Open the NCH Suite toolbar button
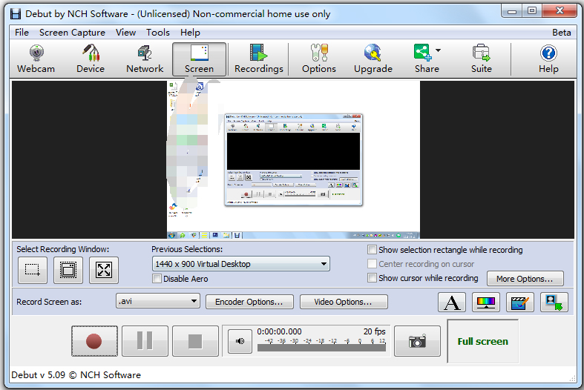Screen dimensions: 584x390 pos(482,59)
